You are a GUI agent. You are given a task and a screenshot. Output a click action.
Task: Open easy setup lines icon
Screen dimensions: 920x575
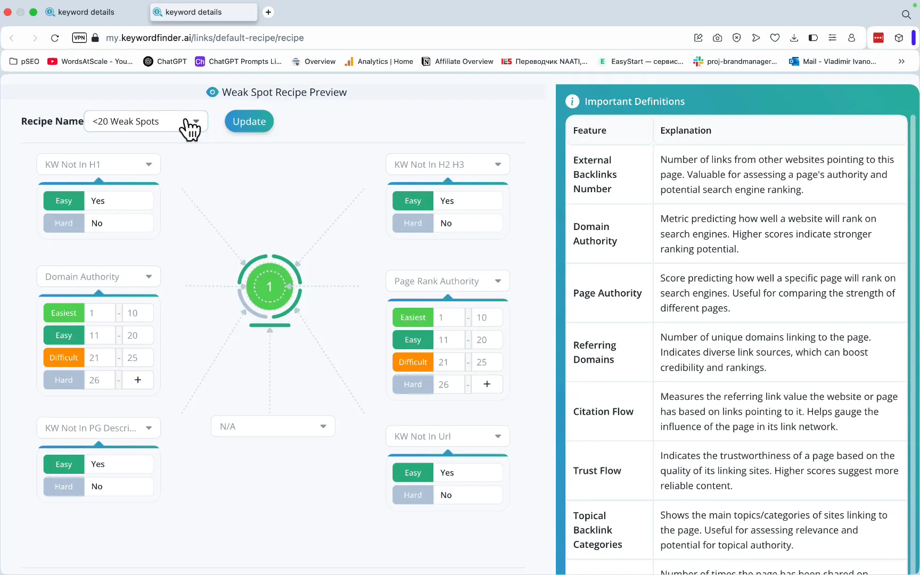tap(832, 38)
